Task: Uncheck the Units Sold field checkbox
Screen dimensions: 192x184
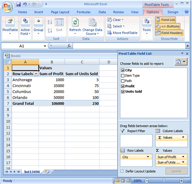Action: pyautogui.click(x=122, y=92)
